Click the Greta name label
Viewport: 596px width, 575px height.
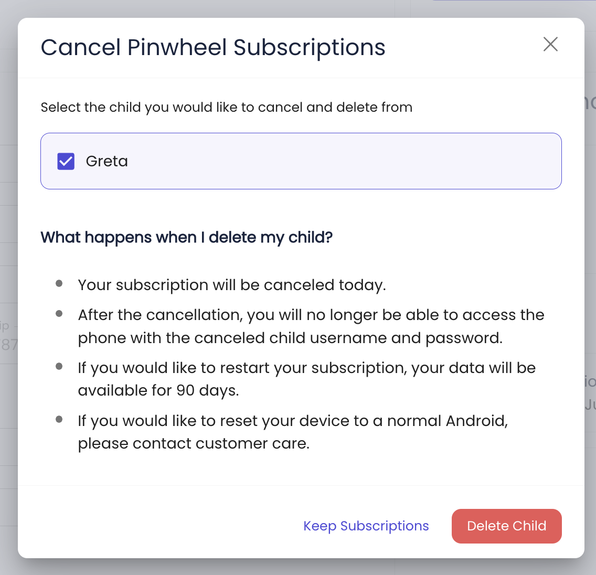pyautogui.click(x=107, y=161)
